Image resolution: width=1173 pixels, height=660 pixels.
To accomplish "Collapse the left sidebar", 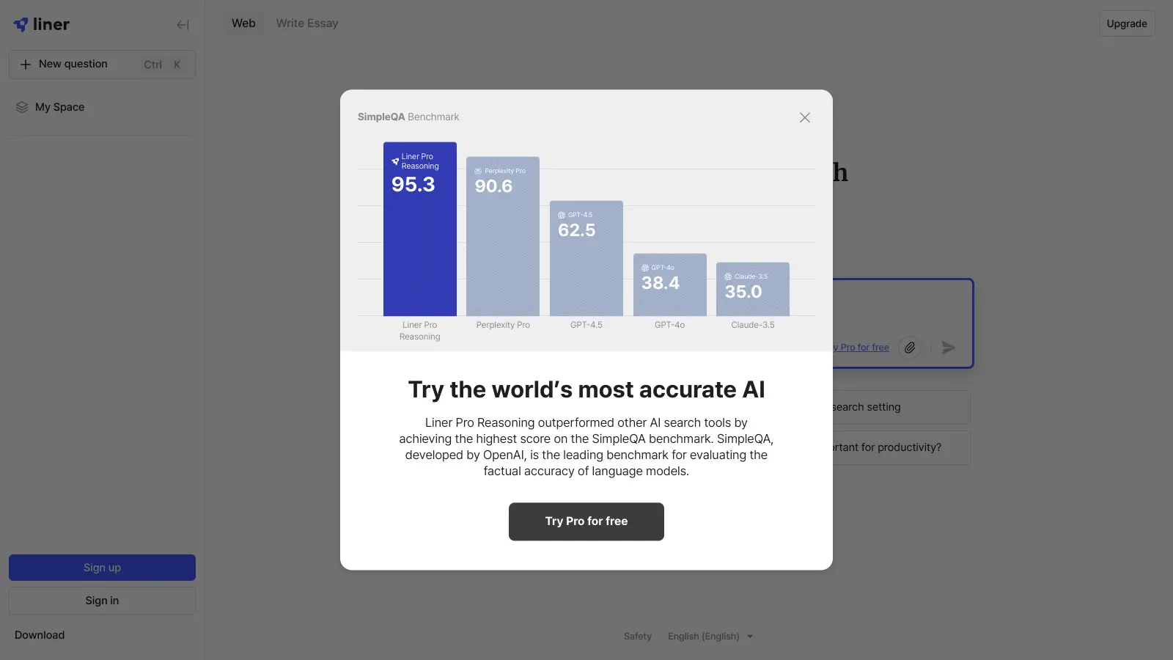I will (183, 25).
